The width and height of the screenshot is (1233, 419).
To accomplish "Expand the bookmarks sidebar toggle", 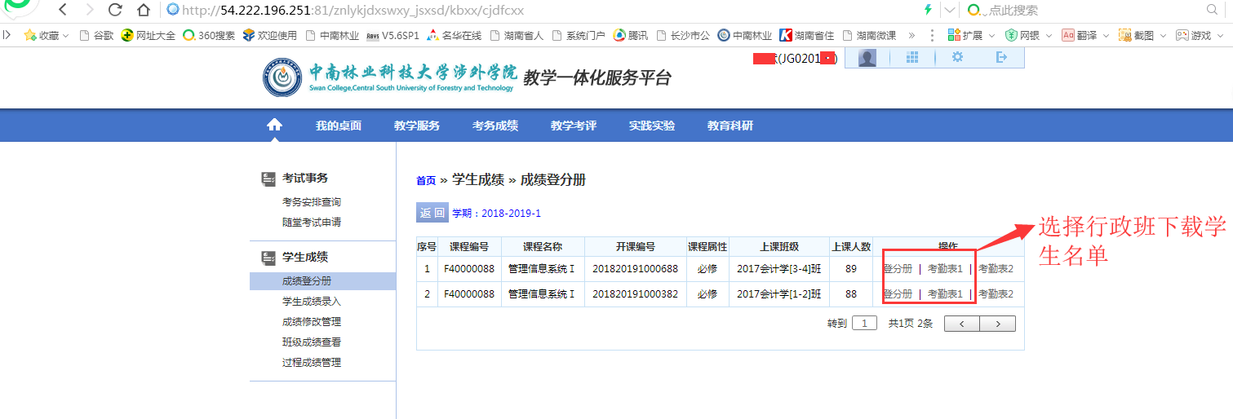I will [7, 35].
